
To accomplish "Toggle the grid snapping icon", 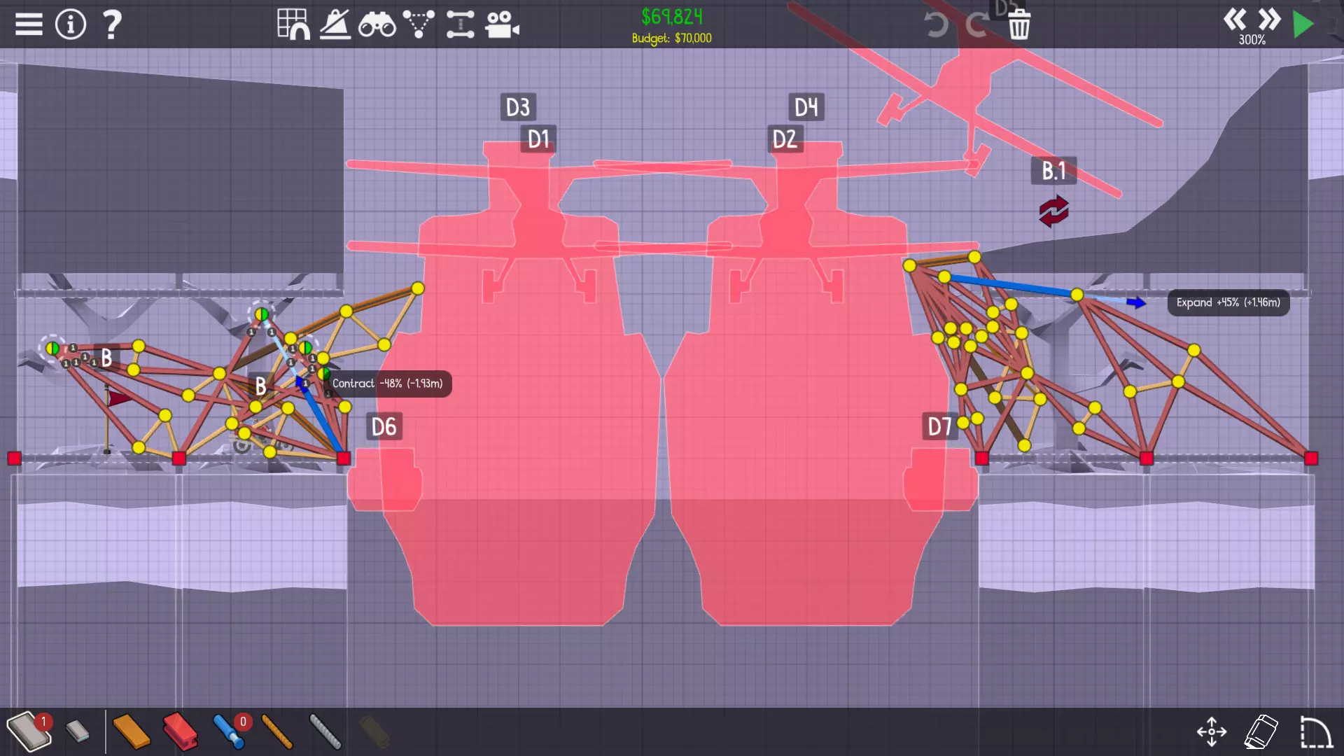I will (x=293, y=24).
